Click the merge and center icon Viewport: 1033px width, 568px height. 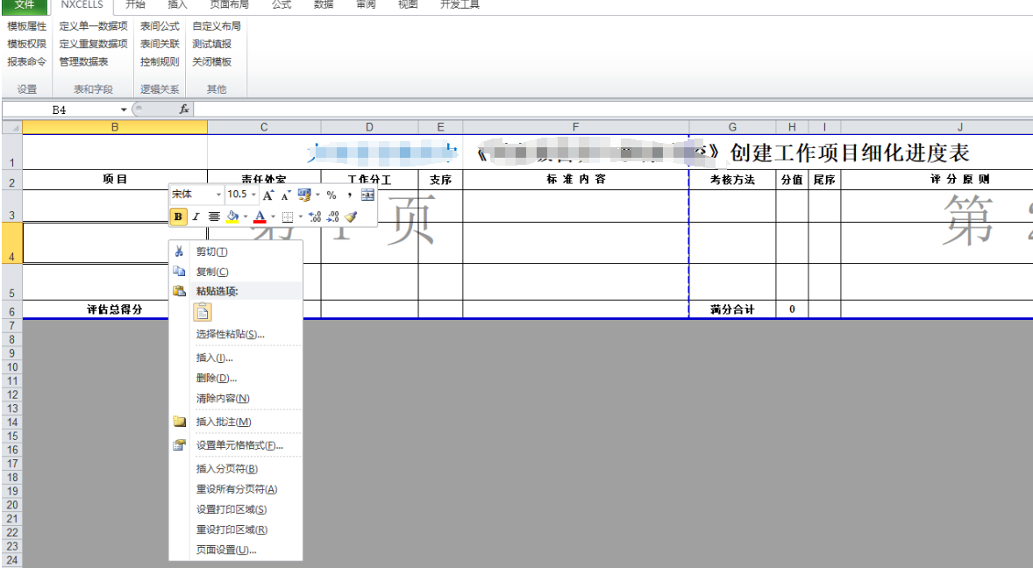(x=367, y=195)
